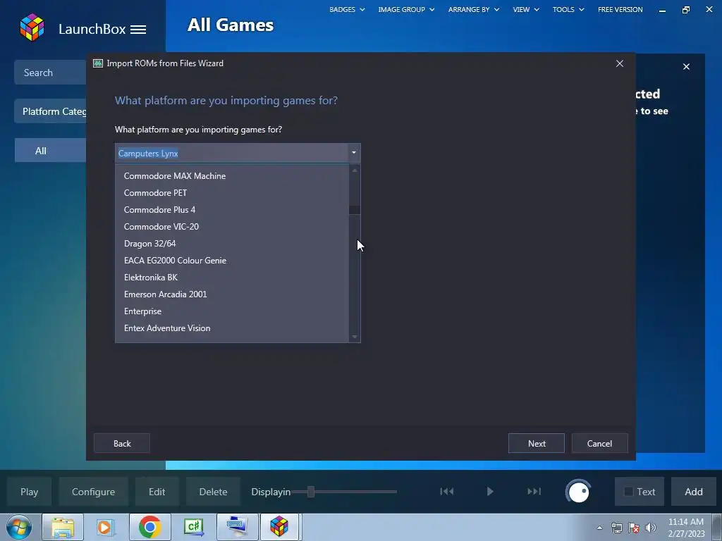Click the network tray icon
The image size is (722, 541).
616,528
